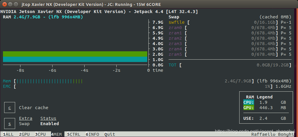Open the 2GPU tab
298x137 pixels.
point(24,134)
